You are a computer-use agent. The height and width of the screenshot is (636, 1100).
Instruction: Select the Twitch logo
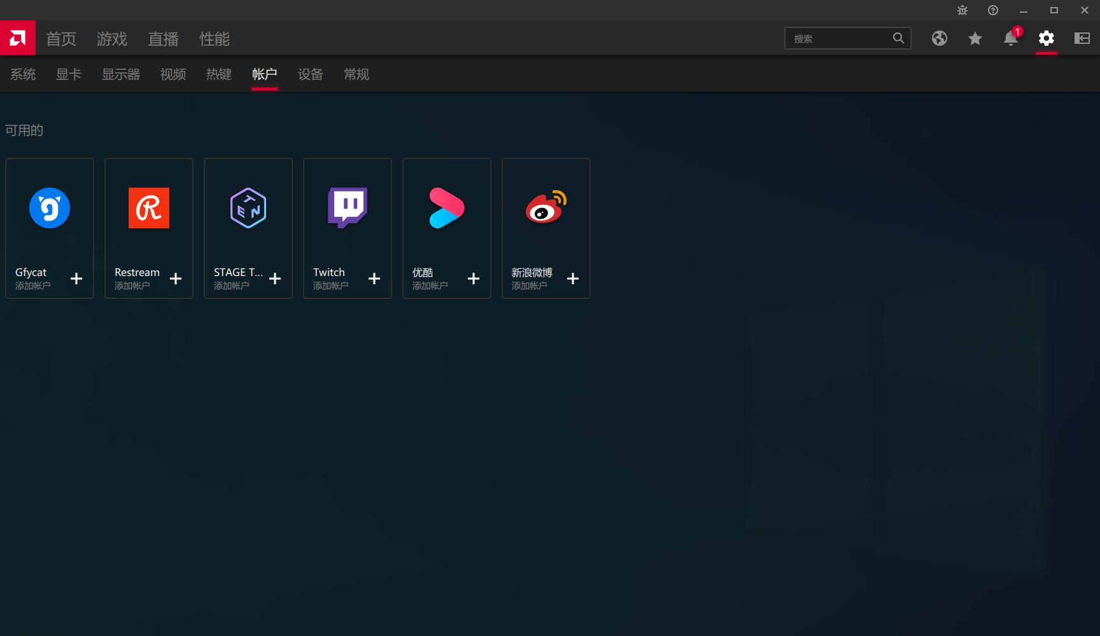coord(347,208)
